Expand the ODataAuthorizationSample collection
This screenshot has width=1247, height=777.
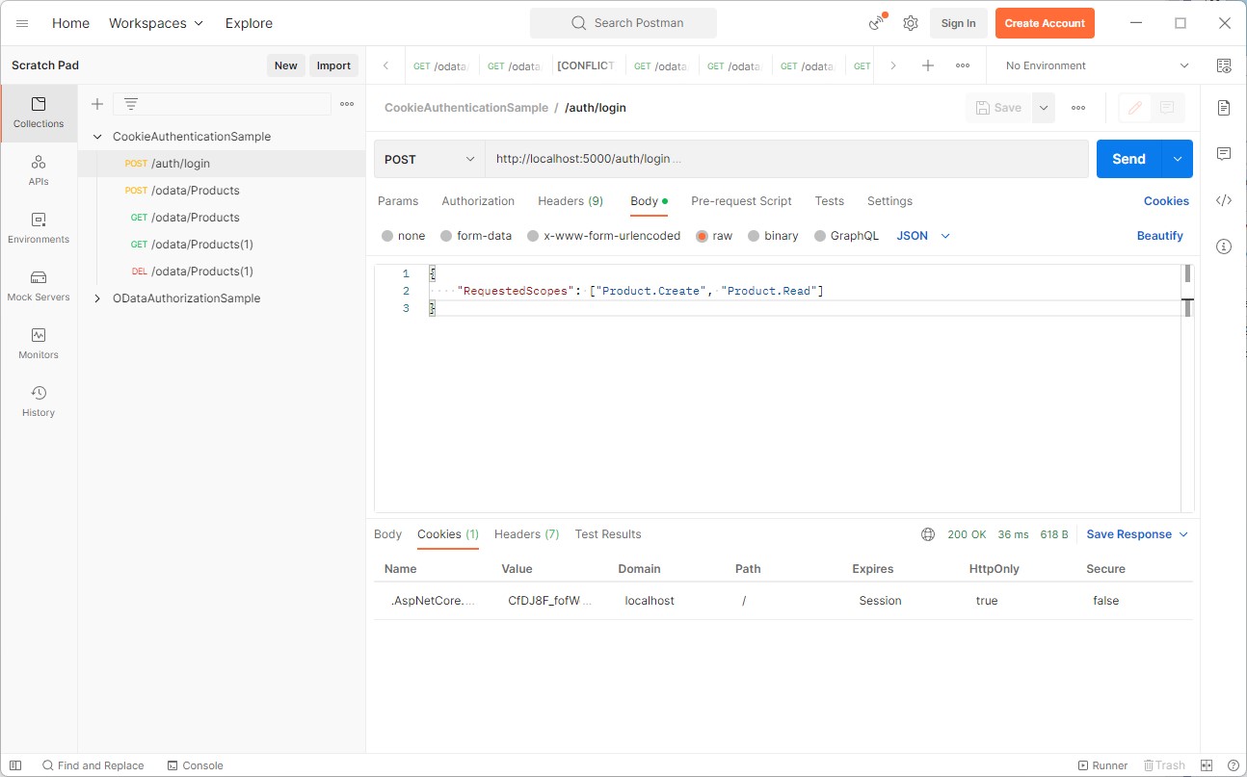97,298
